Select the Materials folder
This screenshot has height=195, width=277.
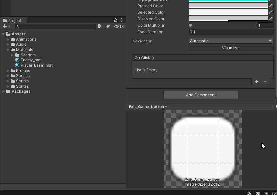point(25,50)
